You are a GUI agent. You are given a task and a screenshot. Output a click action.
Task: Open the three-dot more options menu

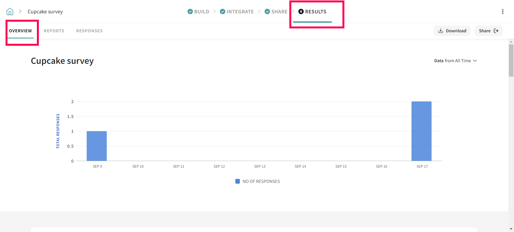coord(502,11)
